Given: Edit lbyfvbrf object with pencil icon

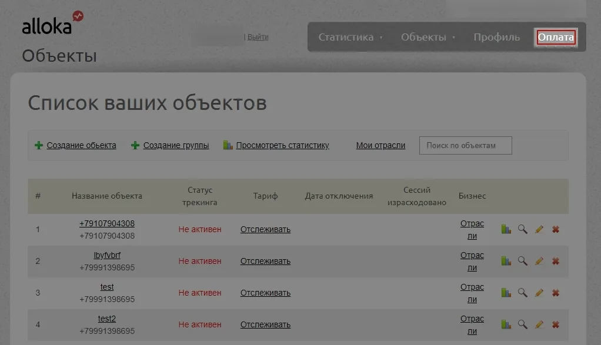Looking at the screenshot, I should [539, 261].
